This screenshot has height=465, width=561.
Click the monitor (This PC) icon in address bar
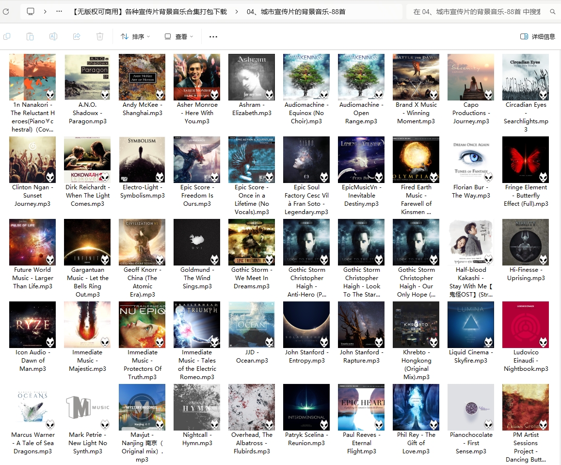tap(31, 12)
